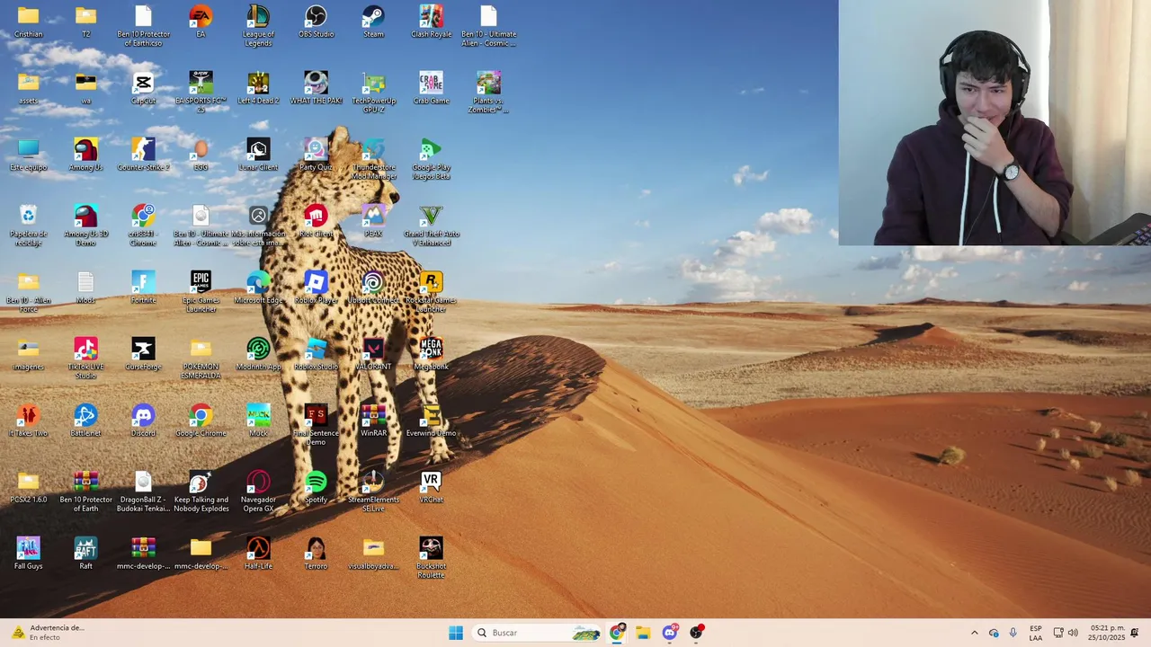Select the PEAK game icon
Image resolution: width=1151 pixels, height=647 pixels.
[x=373, y=221]
